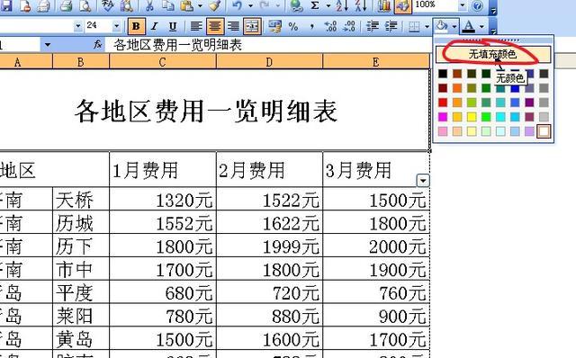The height and width of the screenshot is (358, 576).
Task: Click the Save icon in the toolbar
Action: pyautogui.click(x=6, y=4)
